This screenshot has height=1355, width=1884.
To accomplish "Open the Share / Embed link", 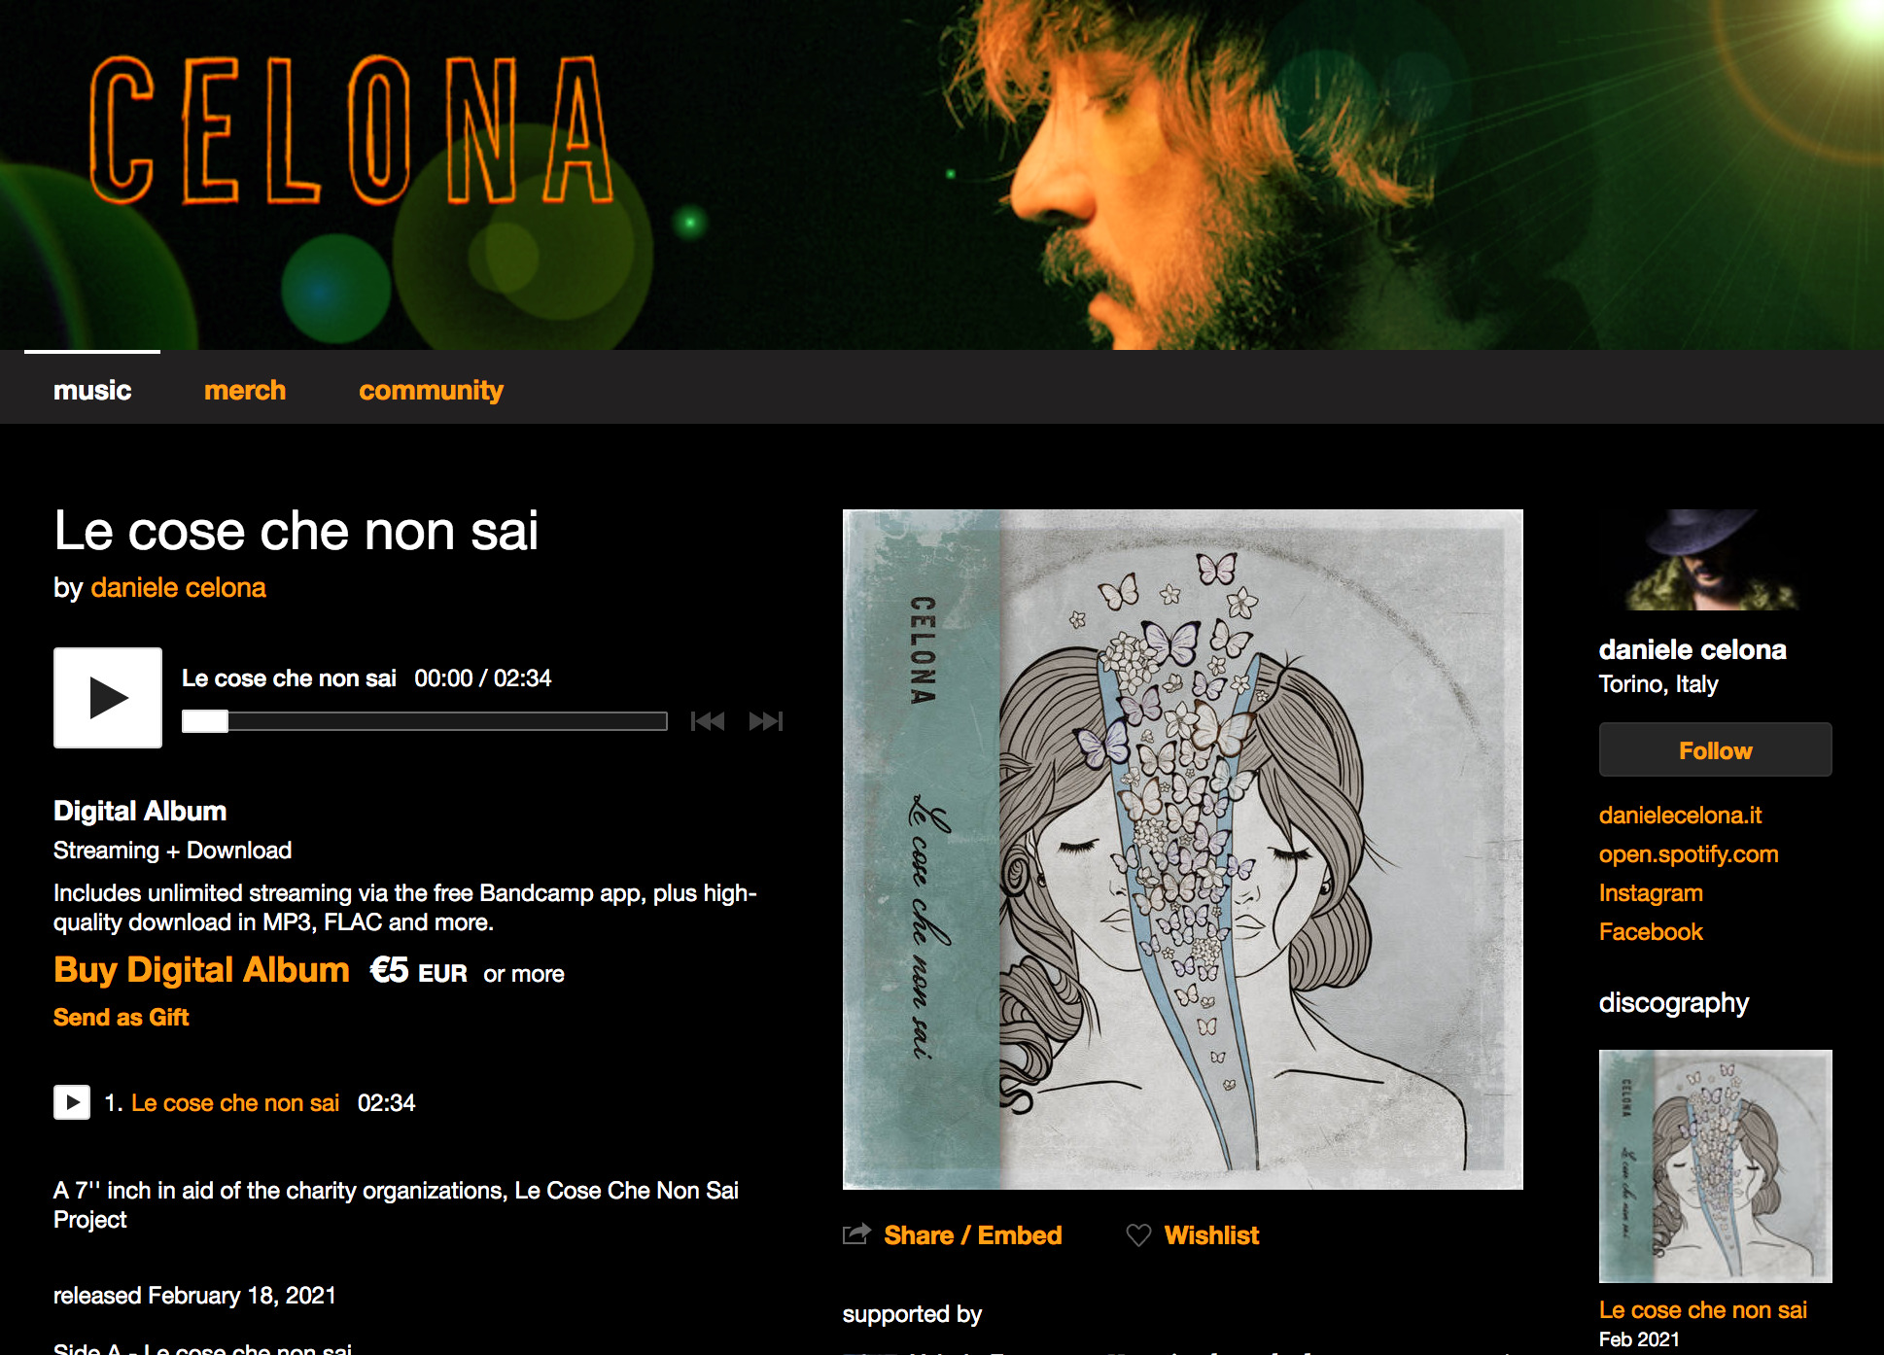I will pos(972,1234).
